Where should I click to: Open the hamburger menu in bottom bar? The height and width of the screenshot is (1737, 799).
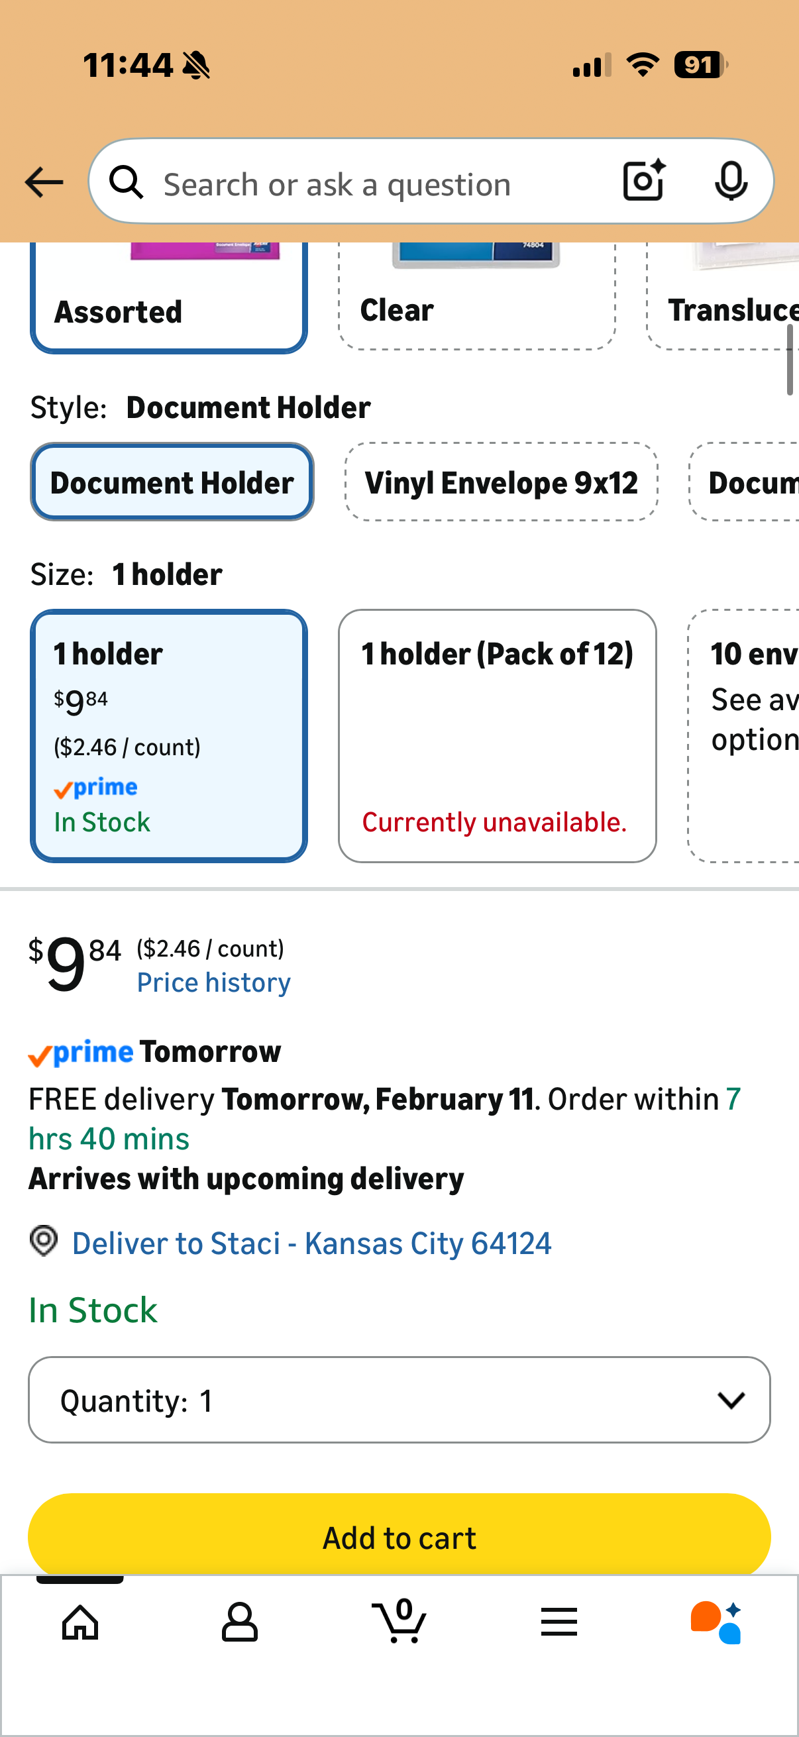tap(559, 1621)
